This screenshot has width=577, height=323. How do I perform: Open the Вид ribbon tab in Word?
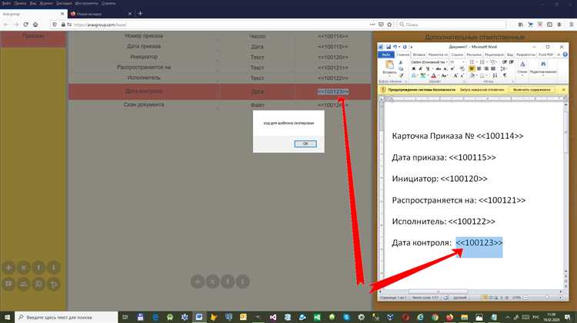[509, 54]
